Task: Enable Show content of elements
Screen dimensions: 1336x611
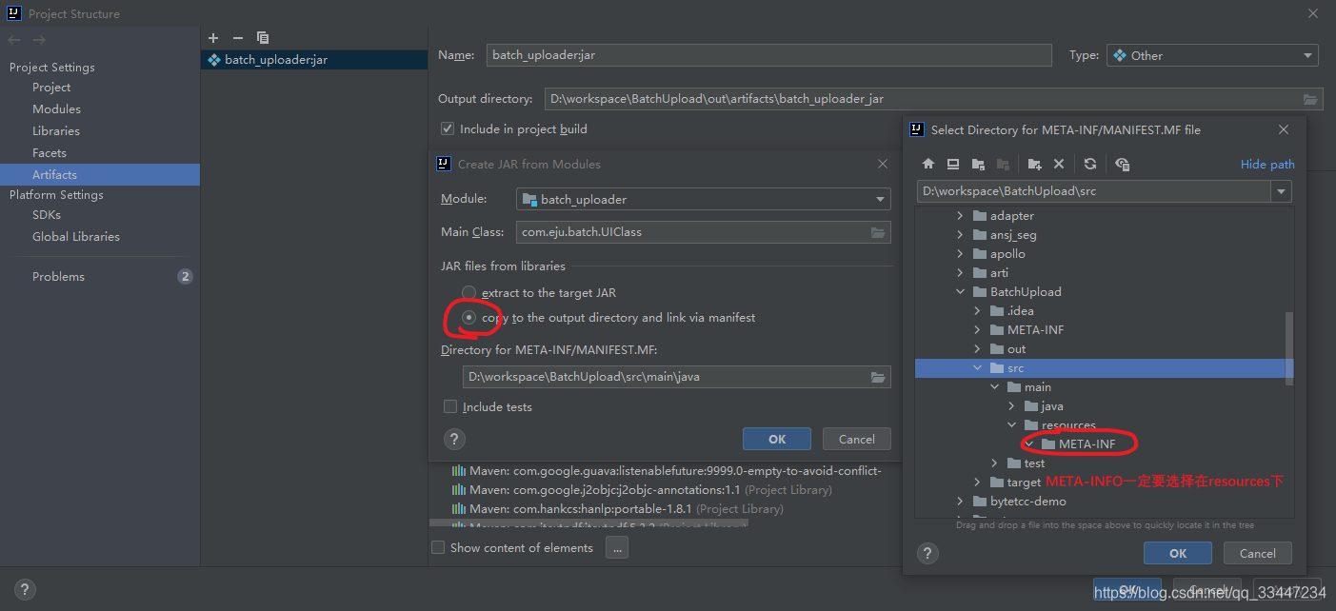Action: (438, 547)
